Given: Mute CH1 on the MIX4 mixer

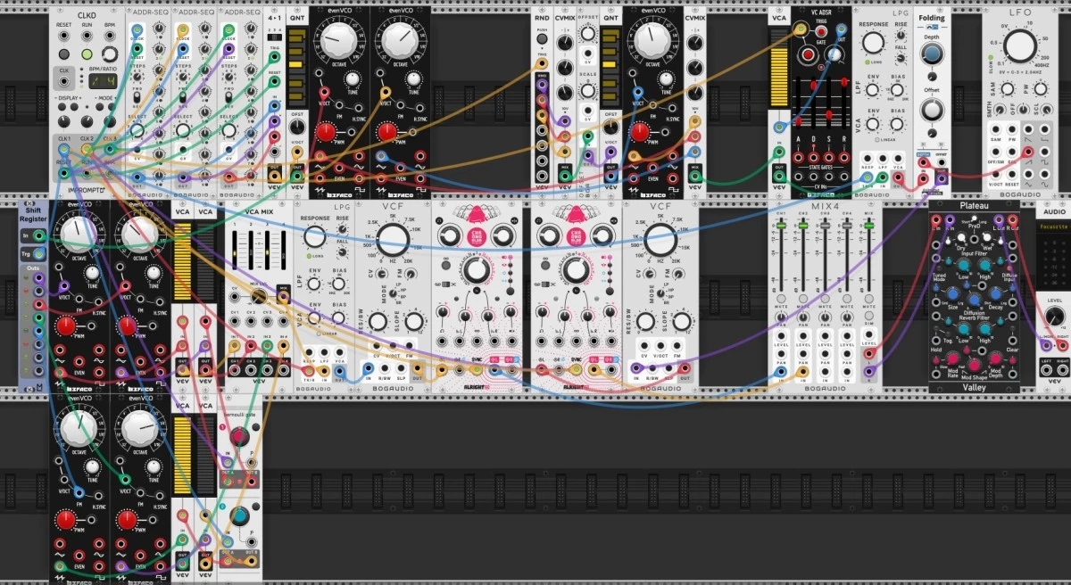Looking at the screenshot, I should click(781, 299).
